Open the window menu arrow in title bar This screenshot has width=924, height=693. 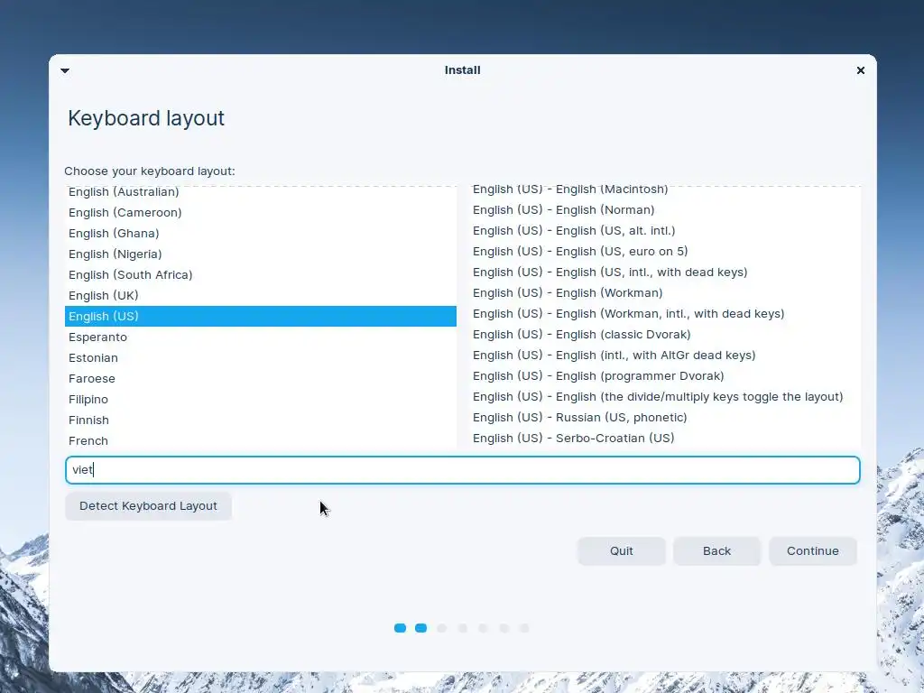point(65,70)
